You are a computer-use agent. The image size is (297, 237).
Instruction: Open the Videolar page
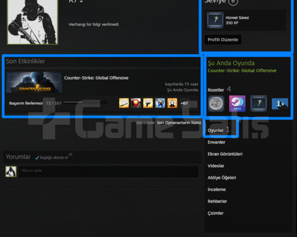click(x=216, y=166)
